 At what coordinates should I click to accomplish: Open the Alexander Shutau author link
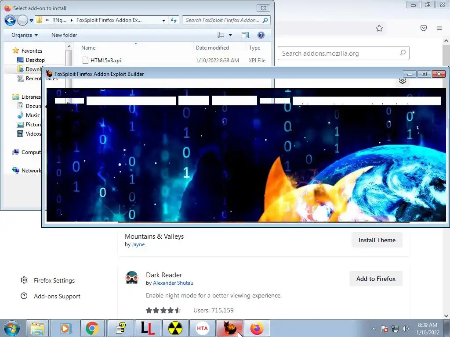click(173, 283)
